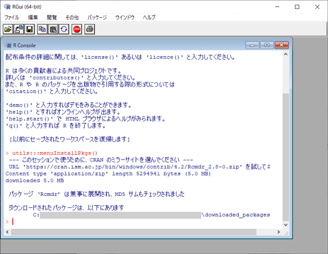Image resolution: width=328 pixels, height=254 pixels.
Task: Close the RGui main window
Action: (x=317, y=7)
